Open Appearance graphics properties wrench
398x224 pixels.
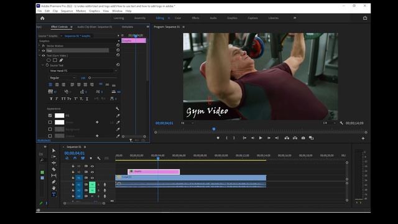tap(118, 108)
